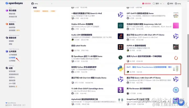The width and height of the screenshot is (189, 108).
Task: Open 通知设置 in the sidebar
Action: pyautogui.click(x=12, y=80)
